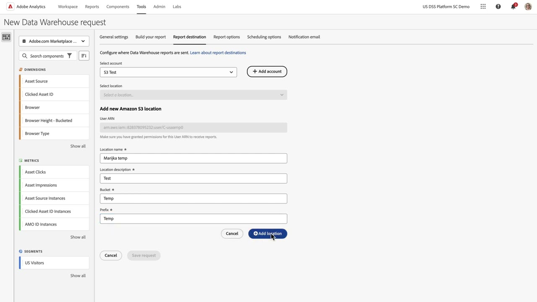The height and width of the screenshot is (302, 537).
Task: Click the filter funnel icon in component search
Action: point(70,56)
